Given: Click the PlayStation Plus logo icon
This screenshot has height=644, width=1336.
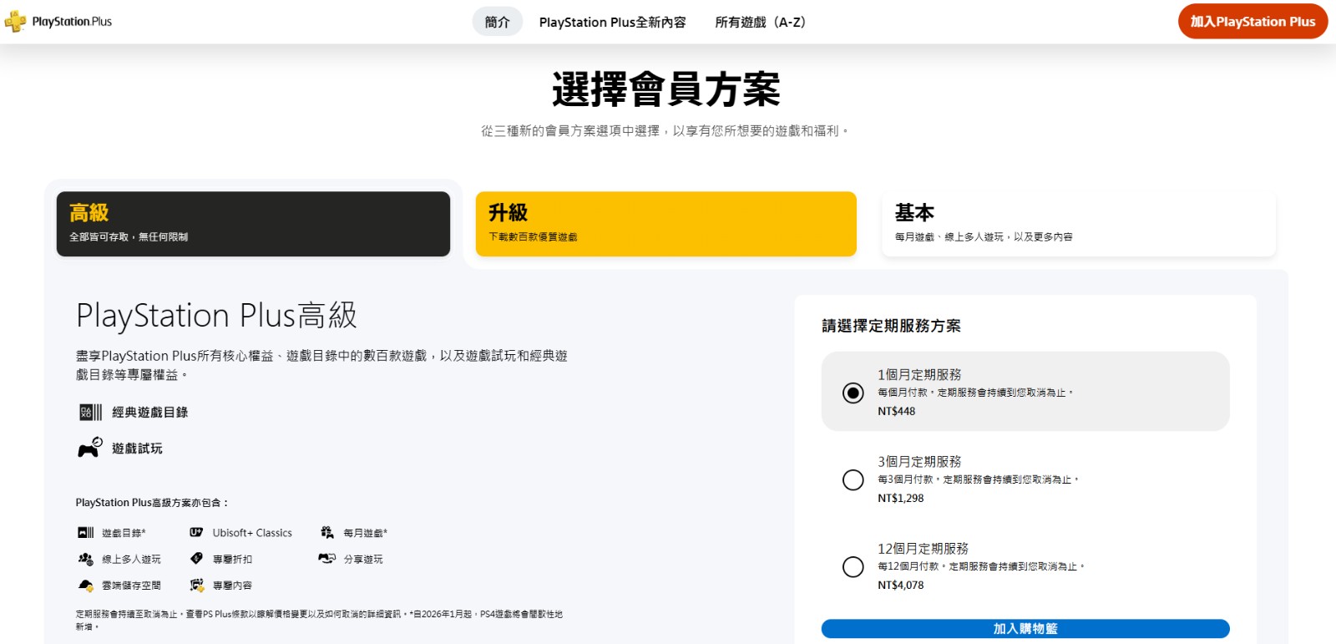Looking at the screenshot, I should pyautogui.click(x=15, y=21).
